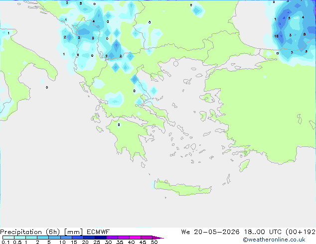The image size is (316, 244).
Task: Click the legend swatch between 2 and 5
Action: pos(43,238)
